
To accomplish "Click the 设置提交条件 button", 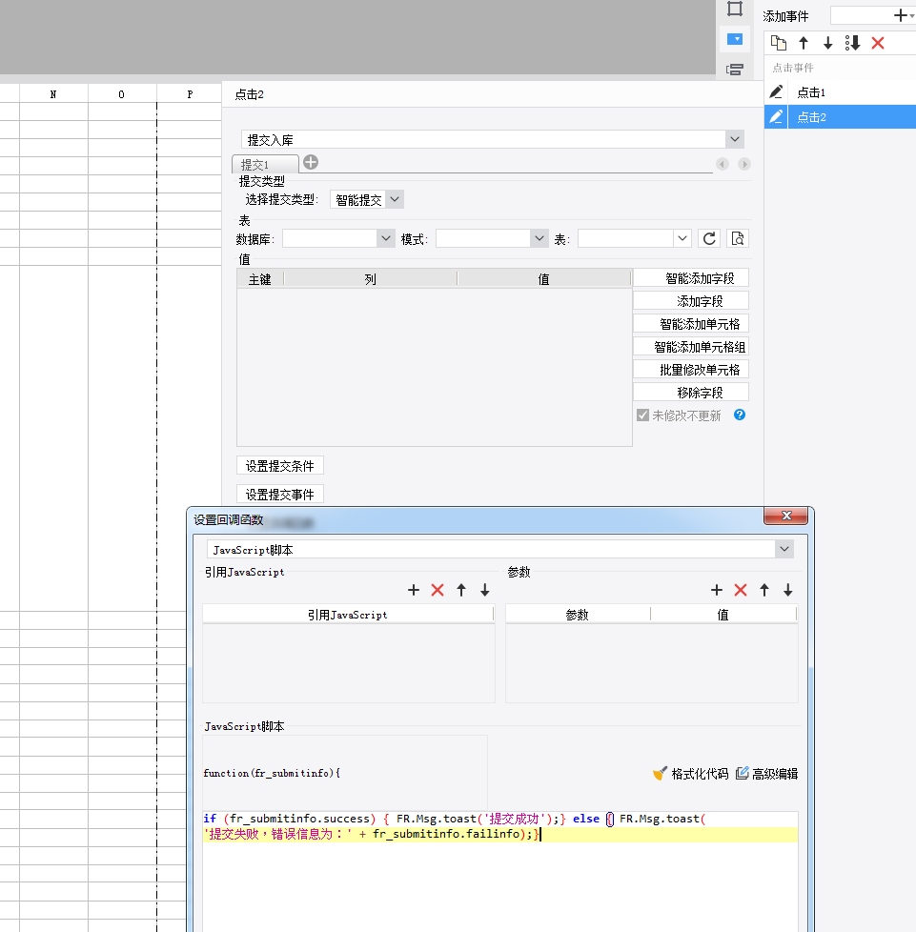I will [x=280, y=466].
